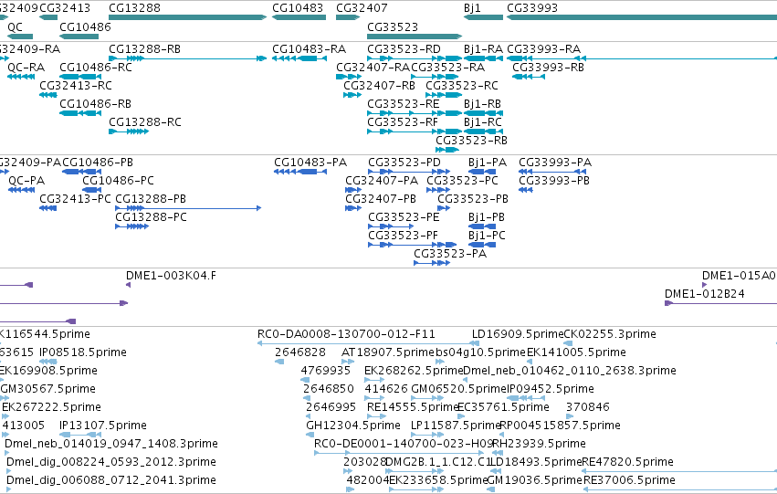Click the IP09452.5prime EST label
Screen dimensions: 777x494
coord(551,389)
